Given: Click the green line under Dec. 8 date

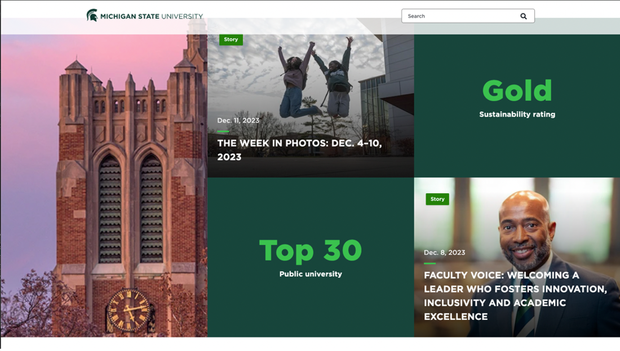Looking at the screenshot, I should coord(429,263).
